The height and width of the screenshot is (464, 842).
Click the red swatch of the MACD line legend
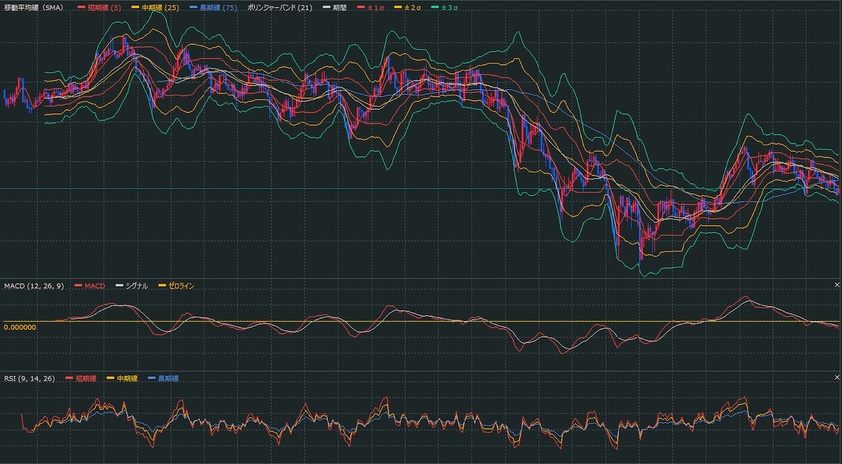pos(77,286)
